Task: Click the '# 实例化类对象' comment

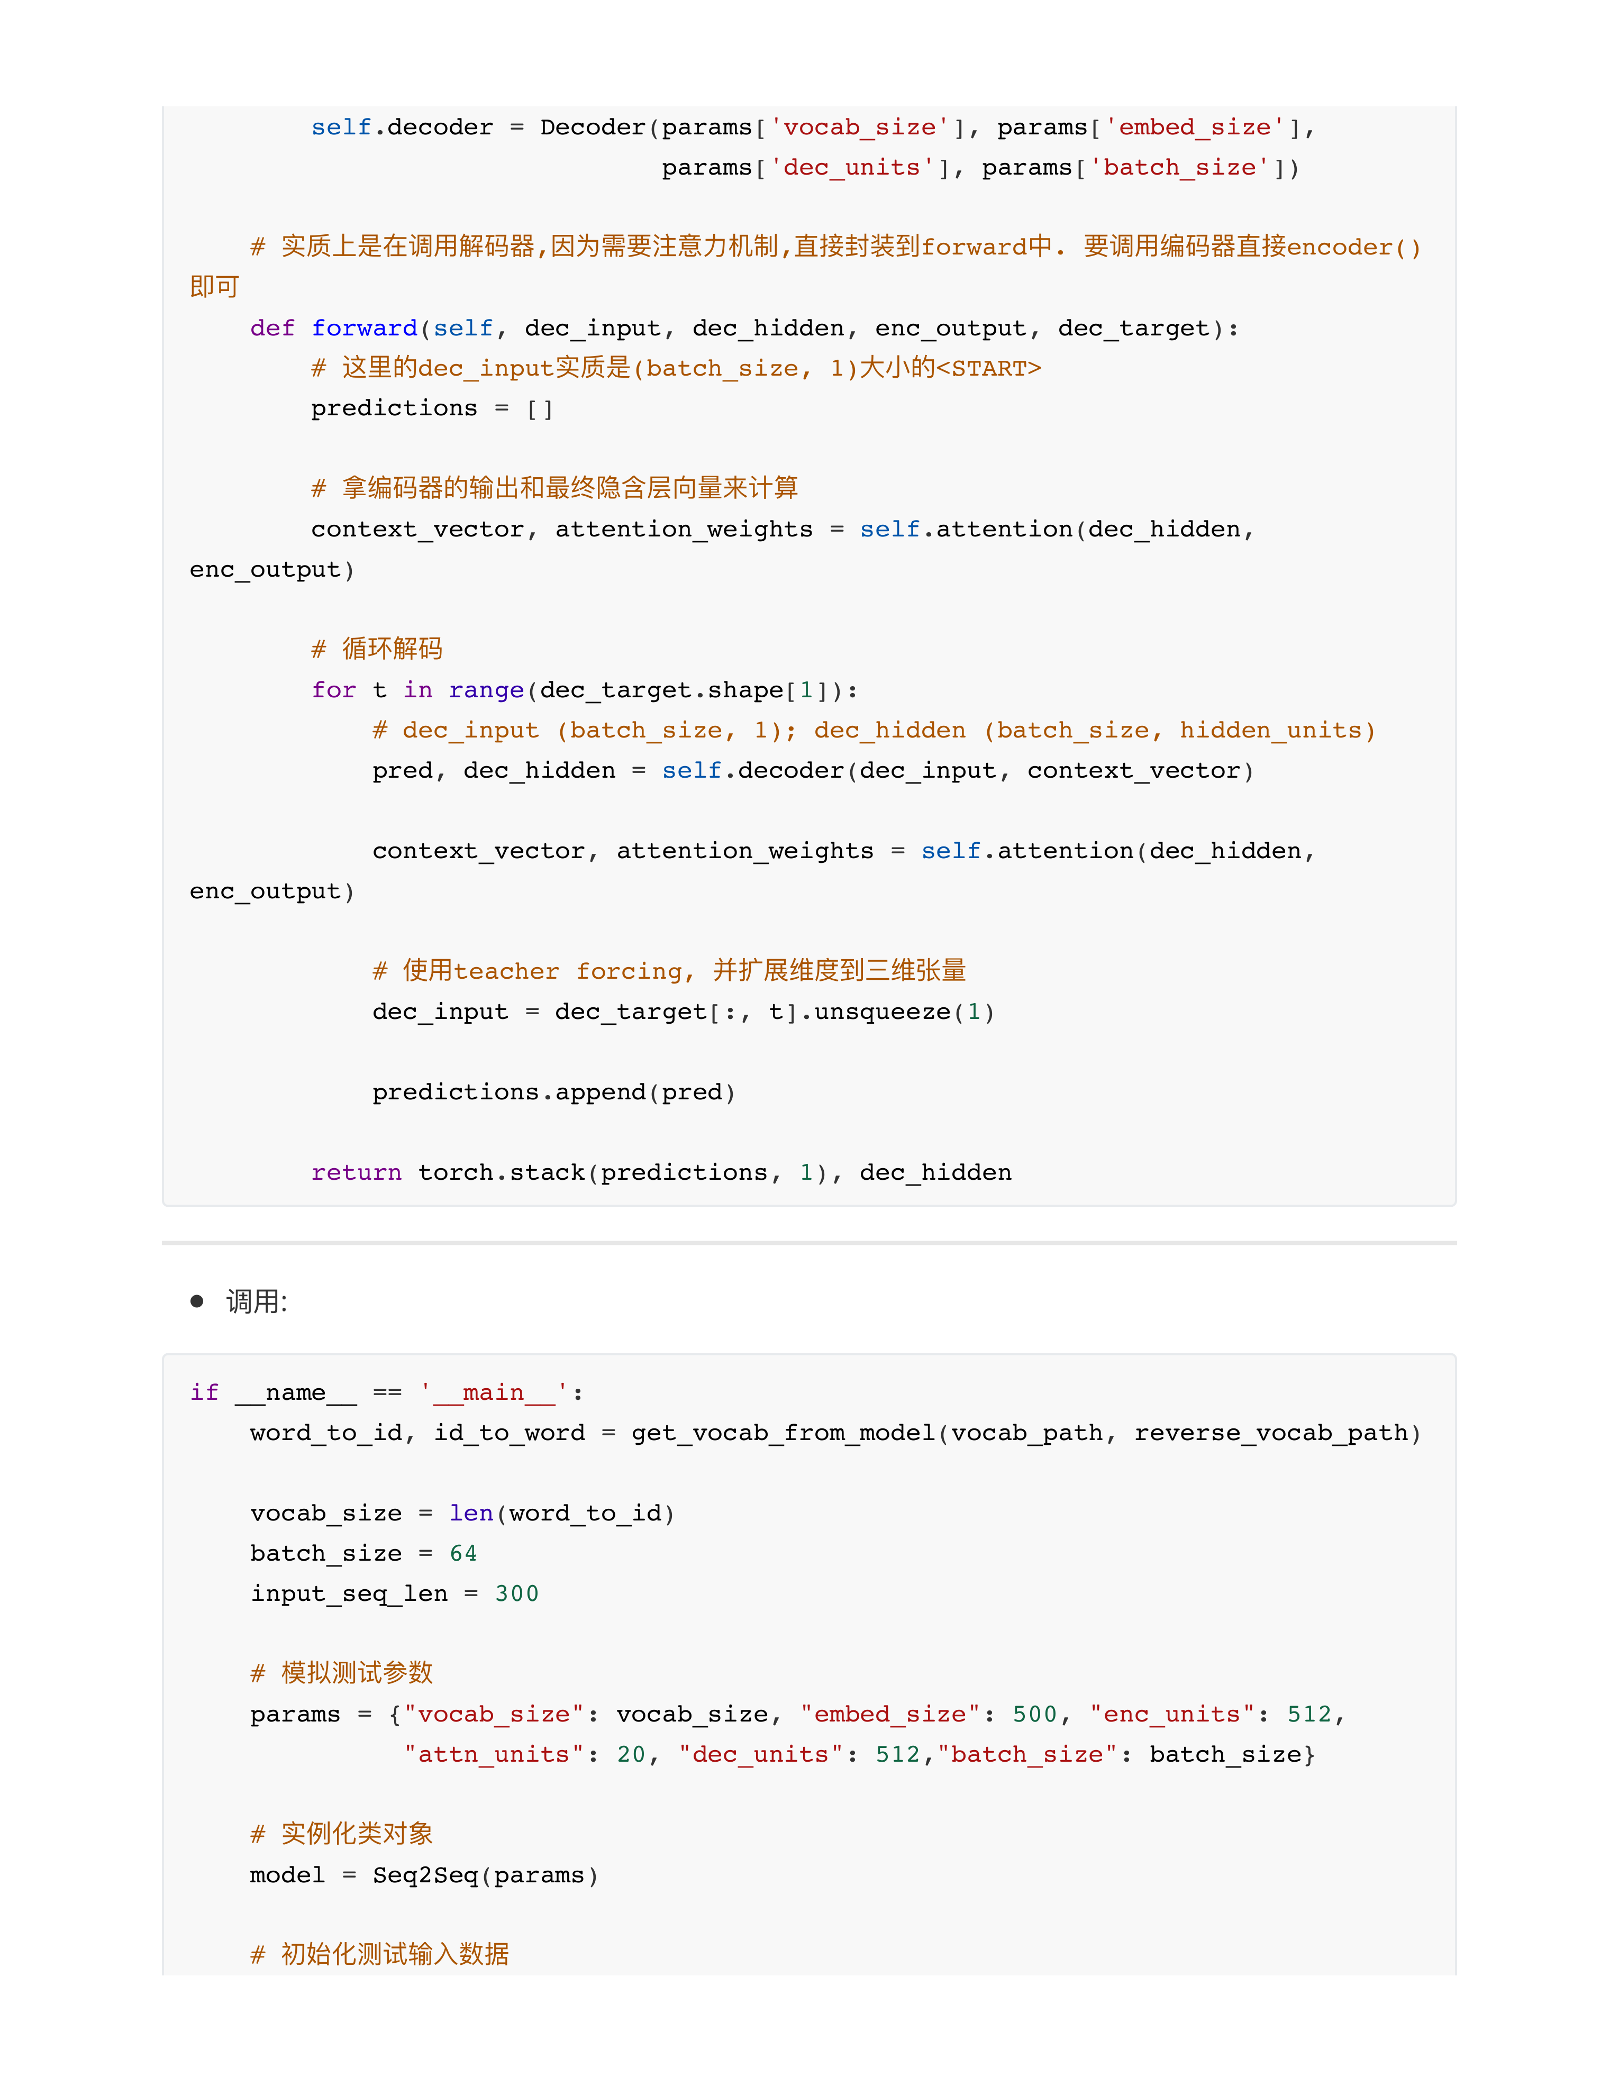Action: pos(341,1834)
